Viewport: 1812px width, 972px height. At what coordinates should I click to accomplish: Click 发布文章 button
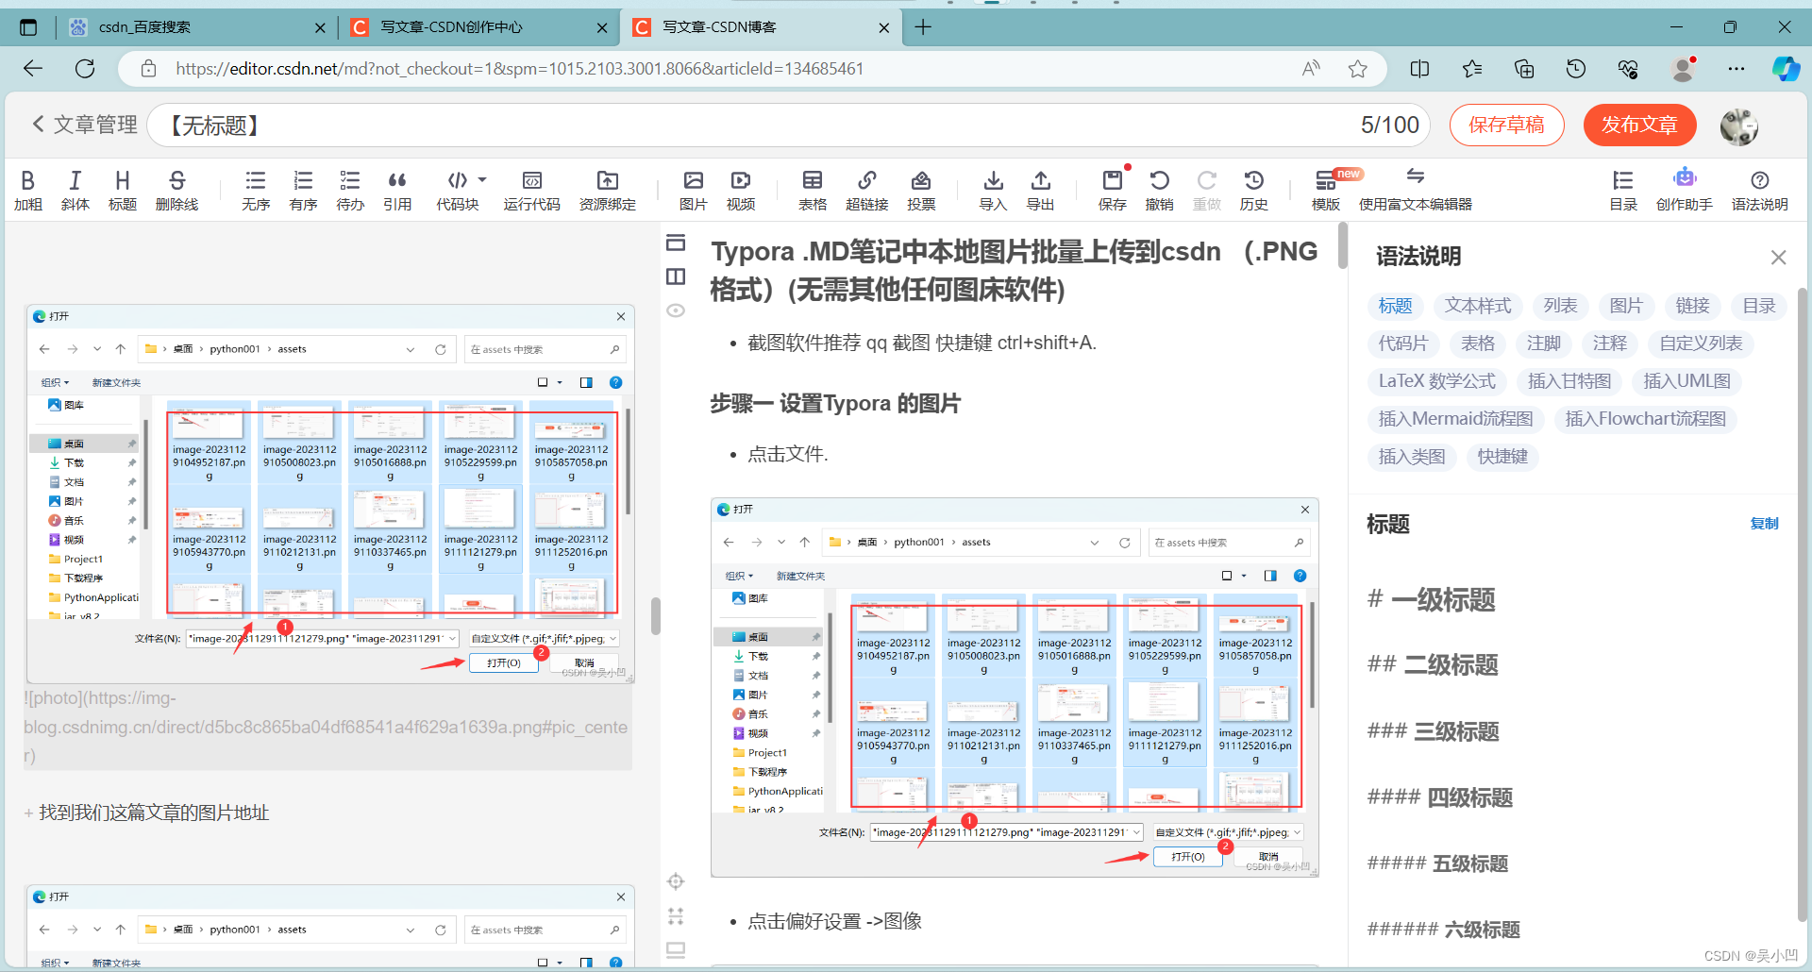click(x=1639, y=125)
